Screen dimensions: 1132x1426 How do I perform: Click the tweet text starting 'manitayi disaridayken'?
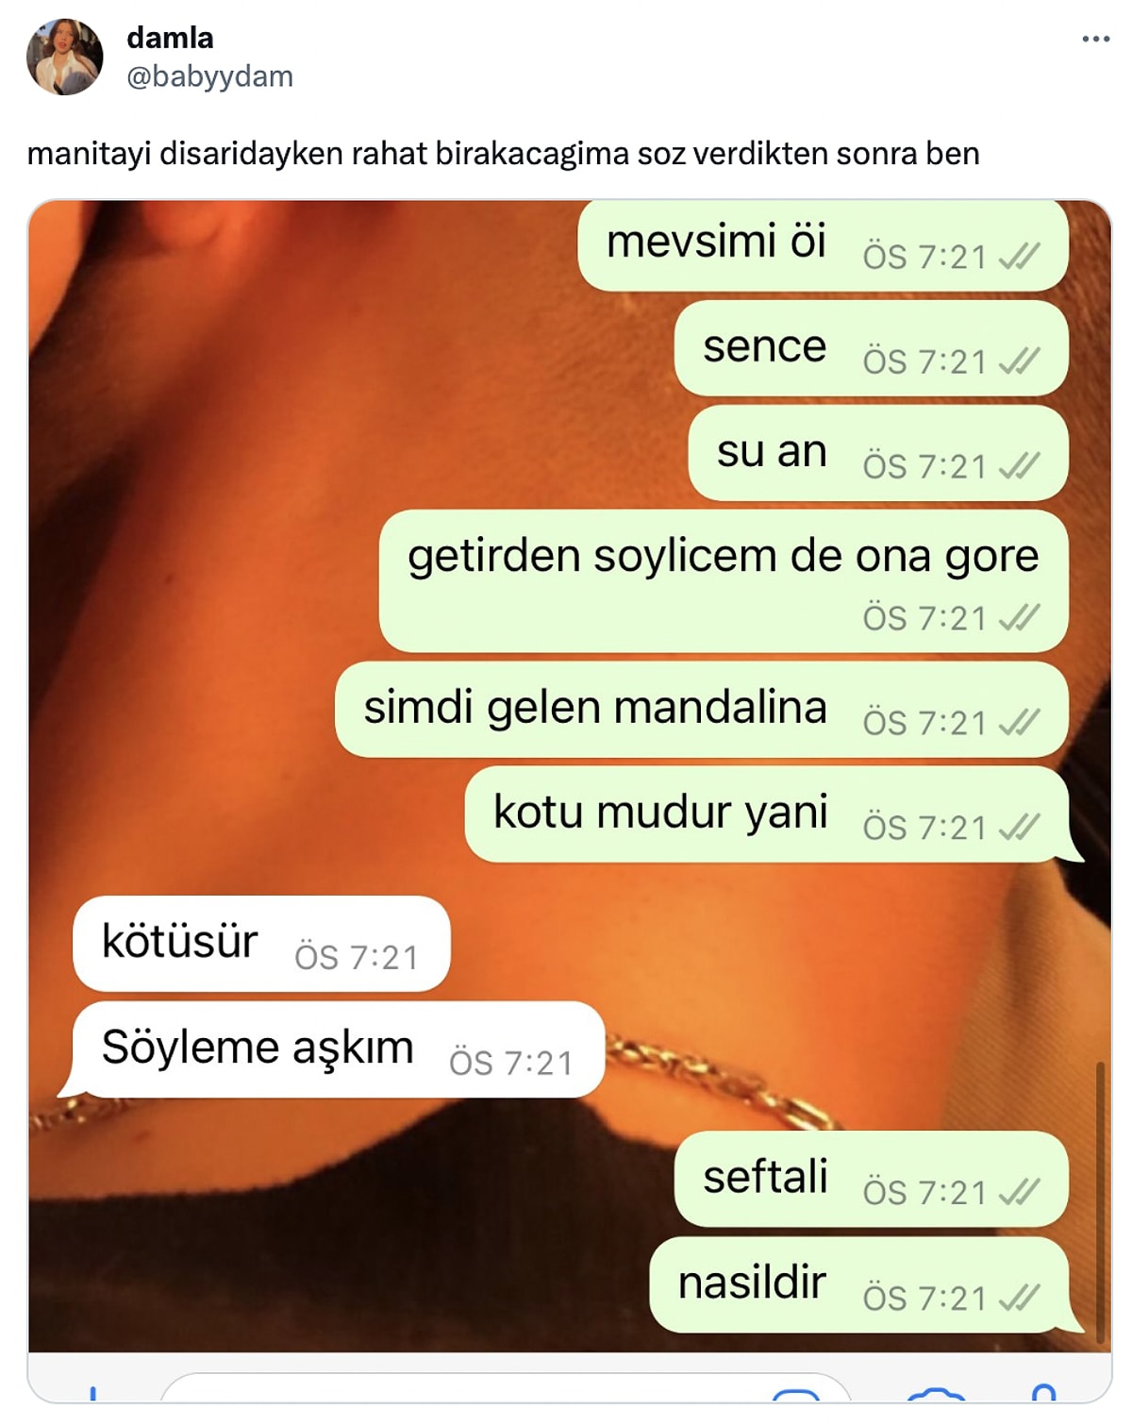[503, 153]
